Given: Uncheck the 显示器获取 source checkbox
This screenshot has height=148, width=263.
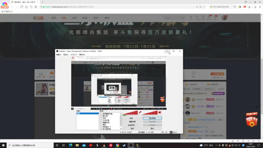Looking at the screenshot, I should (101, 129).
